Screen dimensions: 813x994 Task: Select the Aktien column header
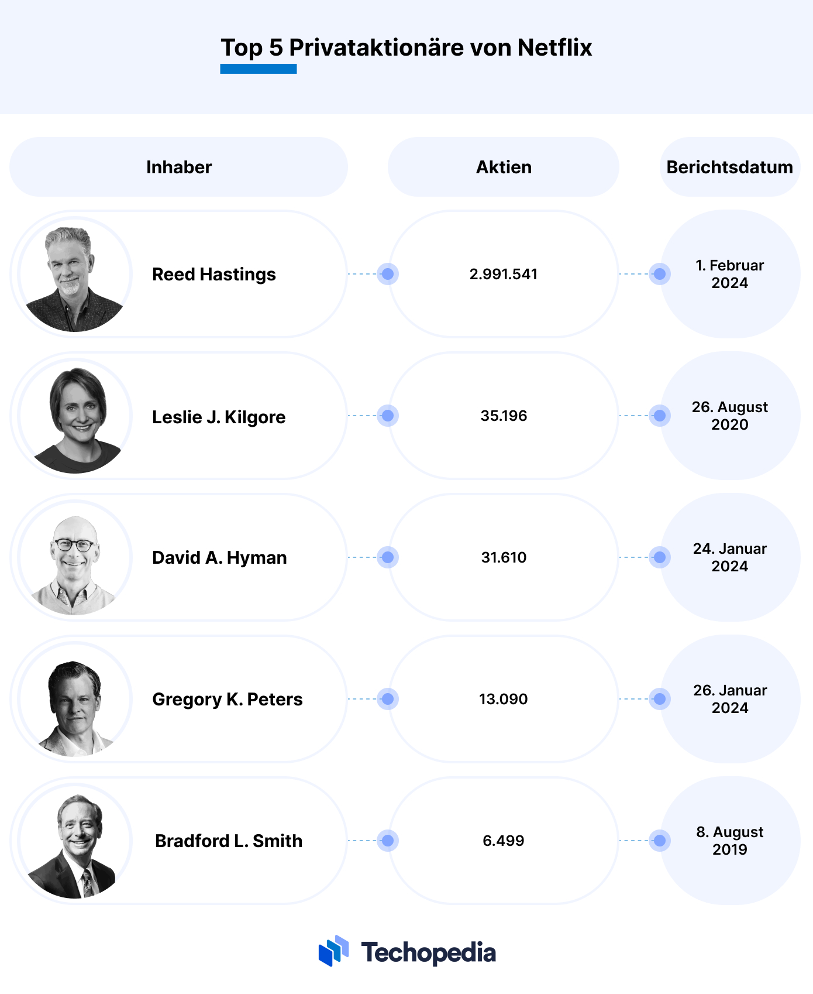pos(504,167)
